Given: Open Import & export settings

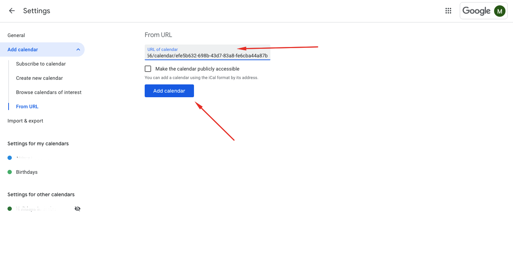Looking at the screenshot, I should coord(25,121).
